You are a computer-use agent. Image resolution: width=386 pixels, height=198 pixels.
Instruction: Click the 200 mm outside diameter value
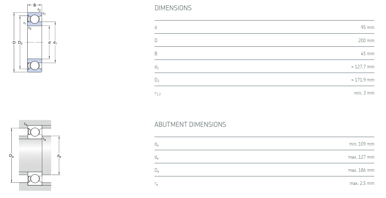pos(366,40)
